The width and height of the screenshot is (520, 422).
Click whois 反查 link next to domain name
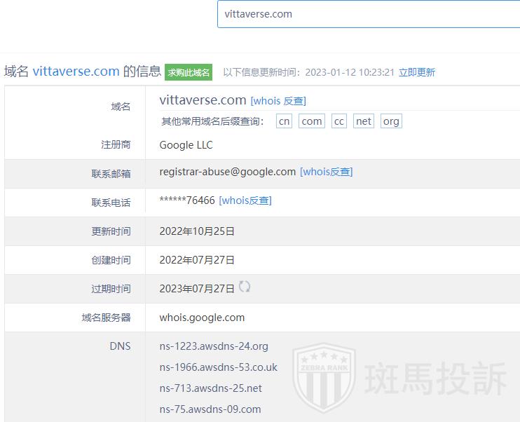point(278,101)
